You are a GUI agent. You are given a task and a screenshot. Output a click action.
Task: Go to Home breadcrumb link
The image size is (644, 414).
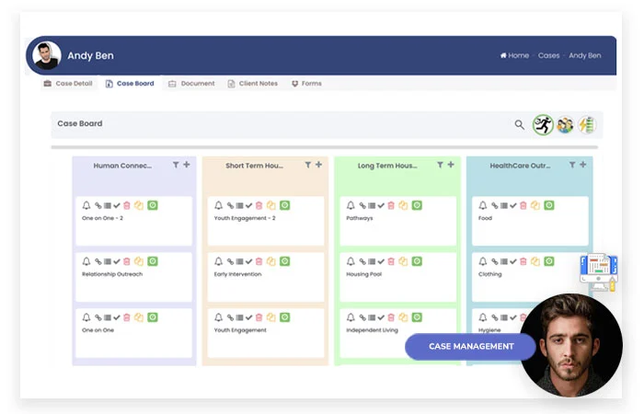(514, 55)
